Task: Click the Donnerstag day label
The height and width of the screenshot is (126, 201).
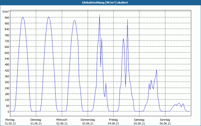Action: click(88, 120)
